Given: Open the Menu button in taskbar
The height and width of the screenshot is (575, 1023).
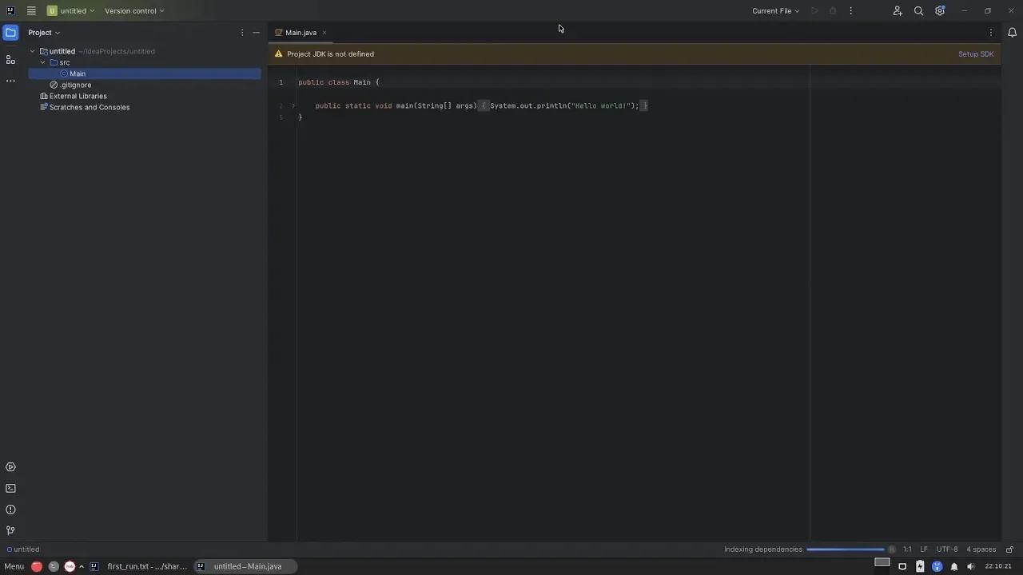Looking at the screenshot, I should pyautogui.click(x=14, y=566).
